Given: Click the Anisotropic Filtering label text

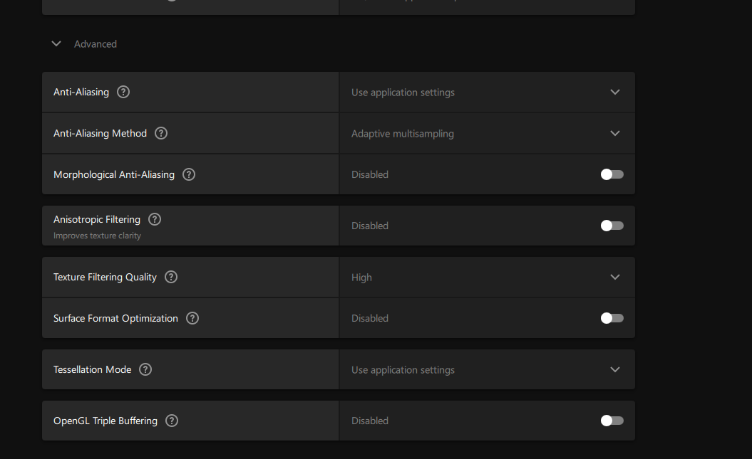Looking at the screenshot, I should pyautogui.click(x=97, y=219).
